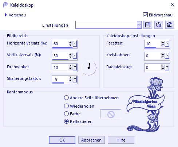Click the disabled edge color swatch

(x=111, y=114)
